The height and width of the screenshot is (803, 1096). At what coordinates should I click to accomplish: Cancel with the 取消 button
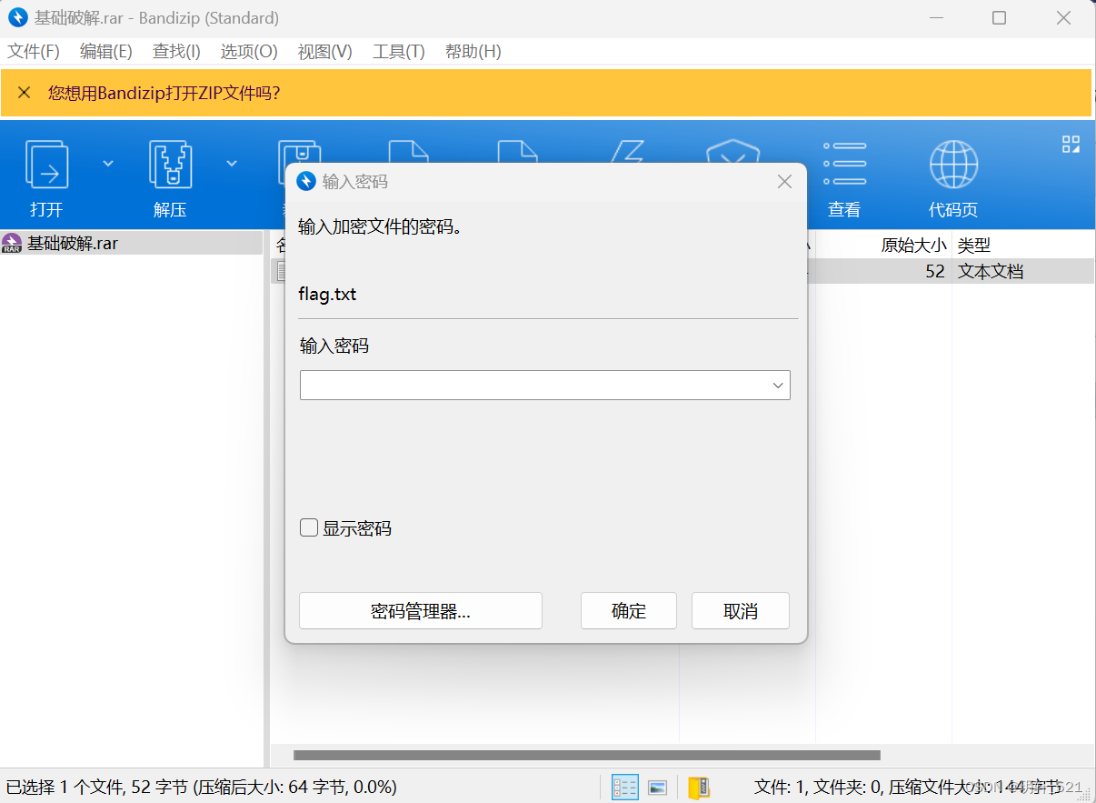(741, 611)
